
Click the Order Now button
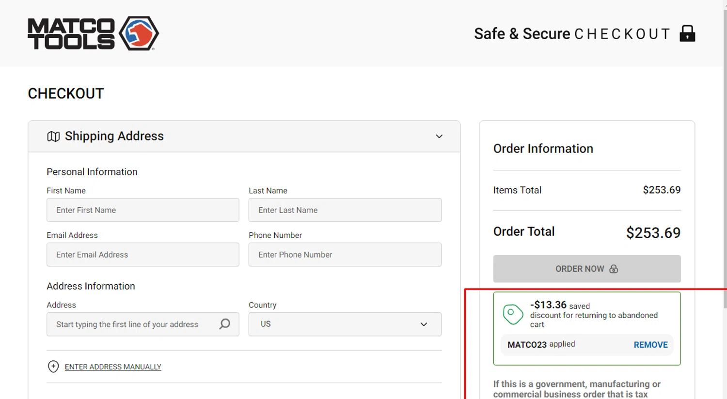pyautogui.click(x=587, y=269)
